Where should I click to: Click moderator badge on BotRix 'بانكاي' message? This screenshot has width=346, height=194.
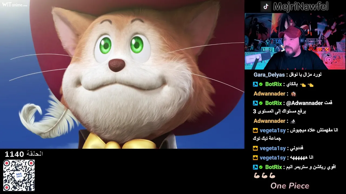[x=255, y=84]
